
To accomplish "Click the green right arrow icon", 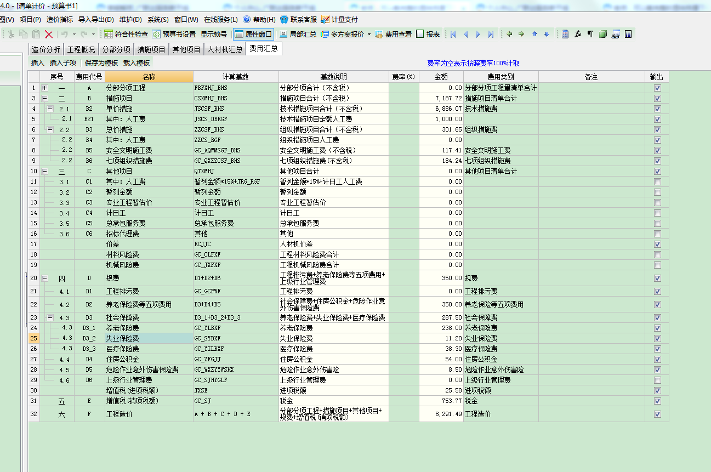I will coord(521,34).
